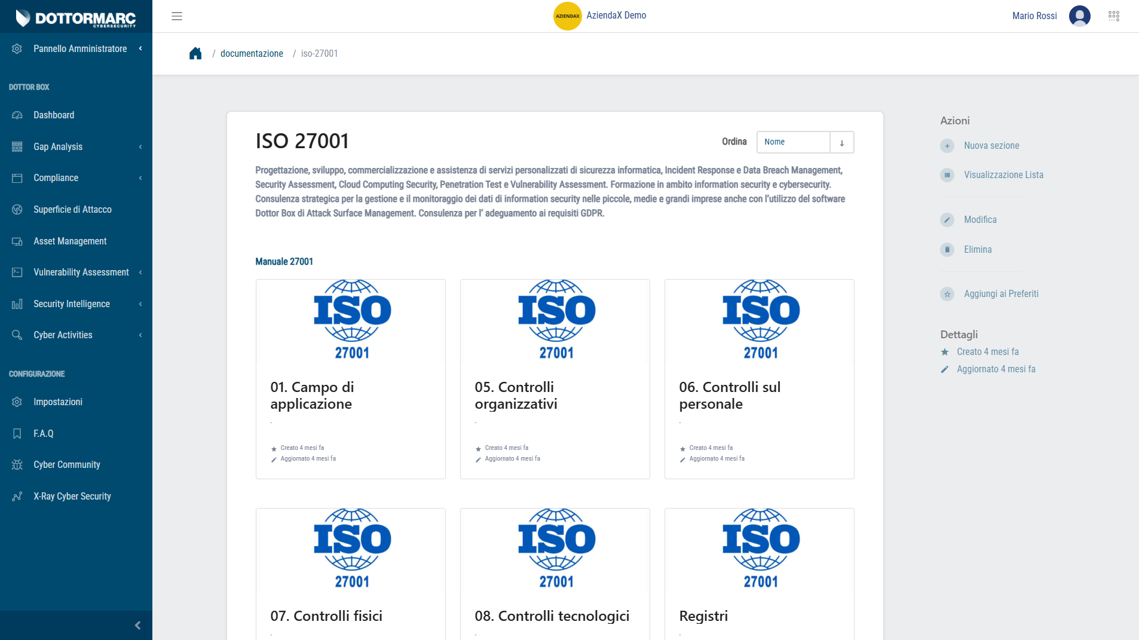Click the F.A.Q bookmark icon

[x=17, y=434]
